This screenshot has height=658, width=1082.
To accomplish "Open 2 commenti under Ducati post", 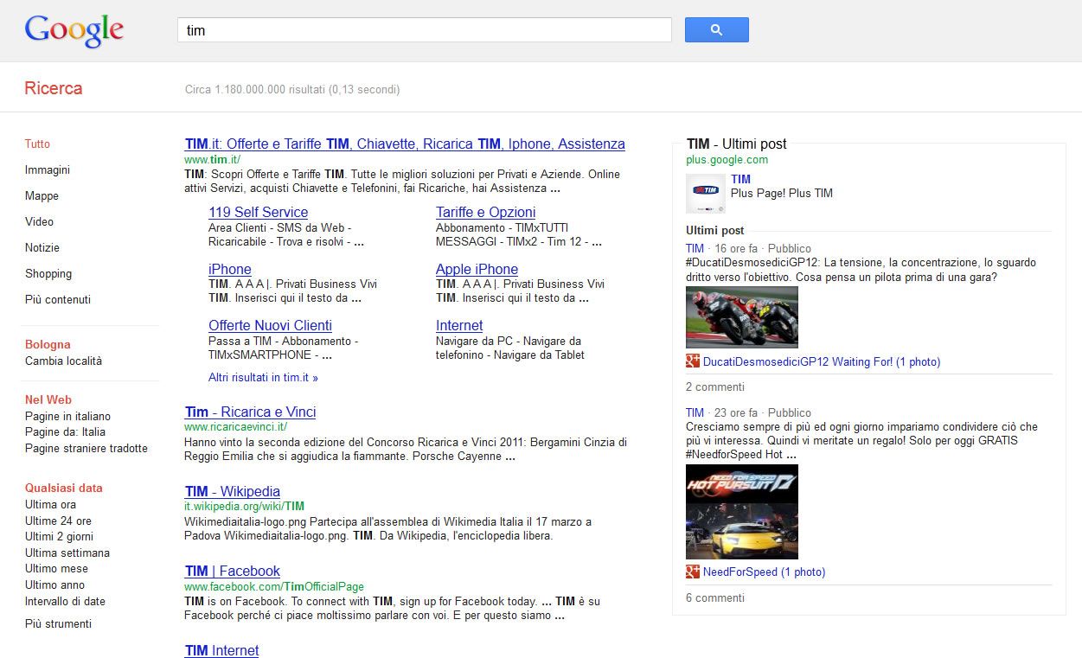I will (714, 387).
